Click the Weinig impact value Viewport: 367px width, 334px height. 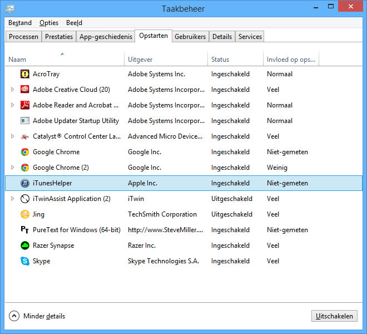pyautogui.click(x=277, y=168)
